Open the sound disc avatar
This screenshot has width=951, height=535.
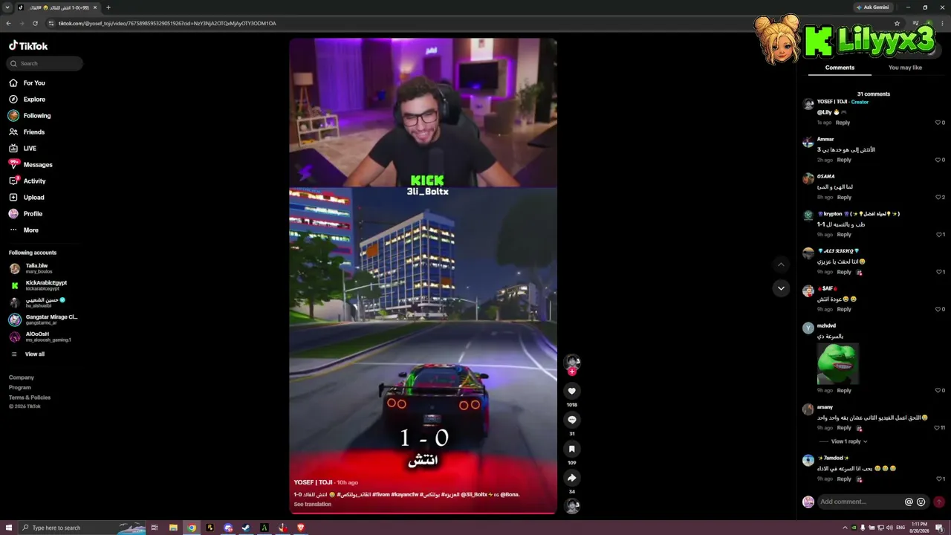point(571,506)
